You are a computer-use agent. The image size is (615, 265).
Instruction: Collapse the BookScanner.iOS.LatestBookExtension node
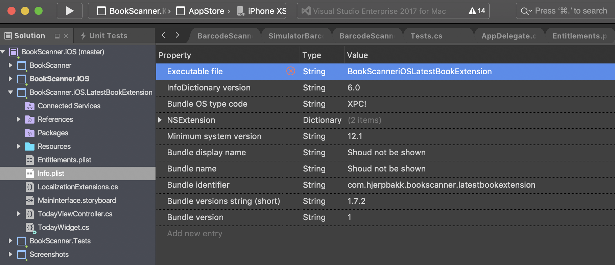pos(10,92)
